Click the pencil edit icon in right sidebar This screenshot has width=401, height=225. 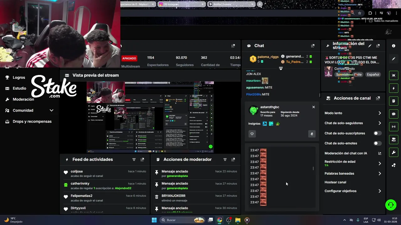(x=394, y=59)
